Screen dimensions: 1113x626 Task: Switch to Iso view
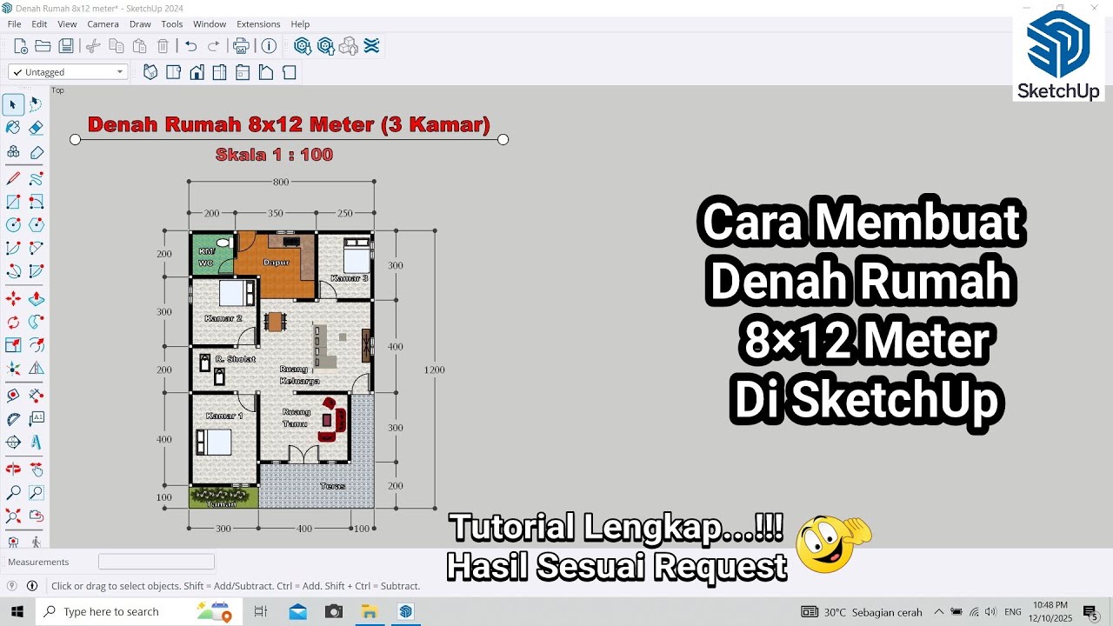click(150, 72)
